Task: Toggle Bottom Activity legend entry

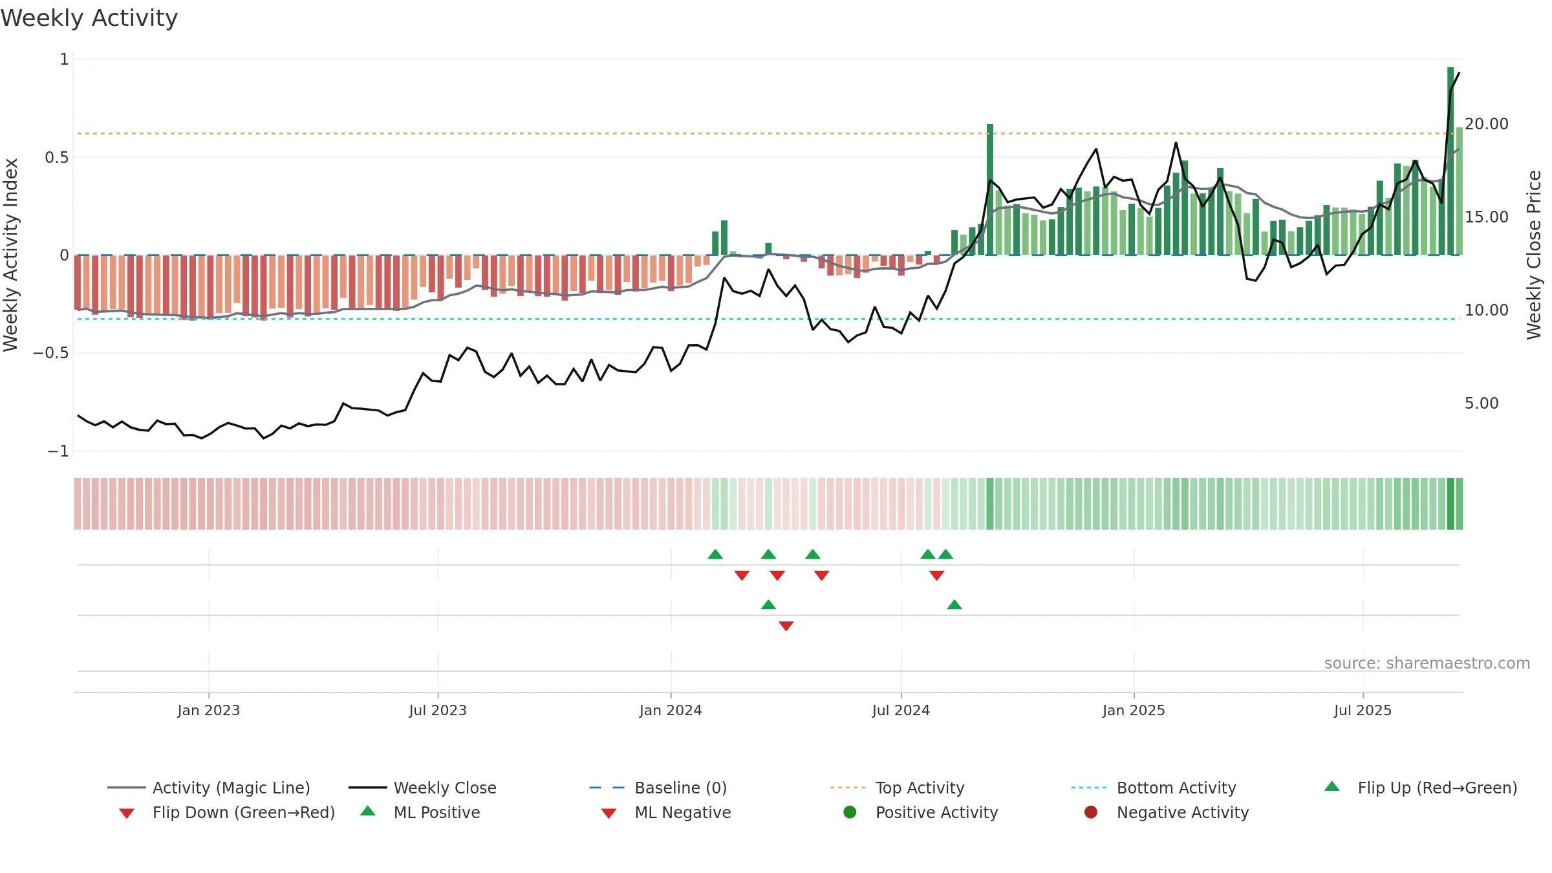Action: 1154,788
